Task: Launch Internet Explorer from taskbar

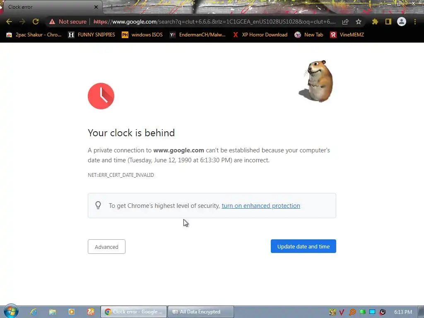Action: (x=33, y=312)
